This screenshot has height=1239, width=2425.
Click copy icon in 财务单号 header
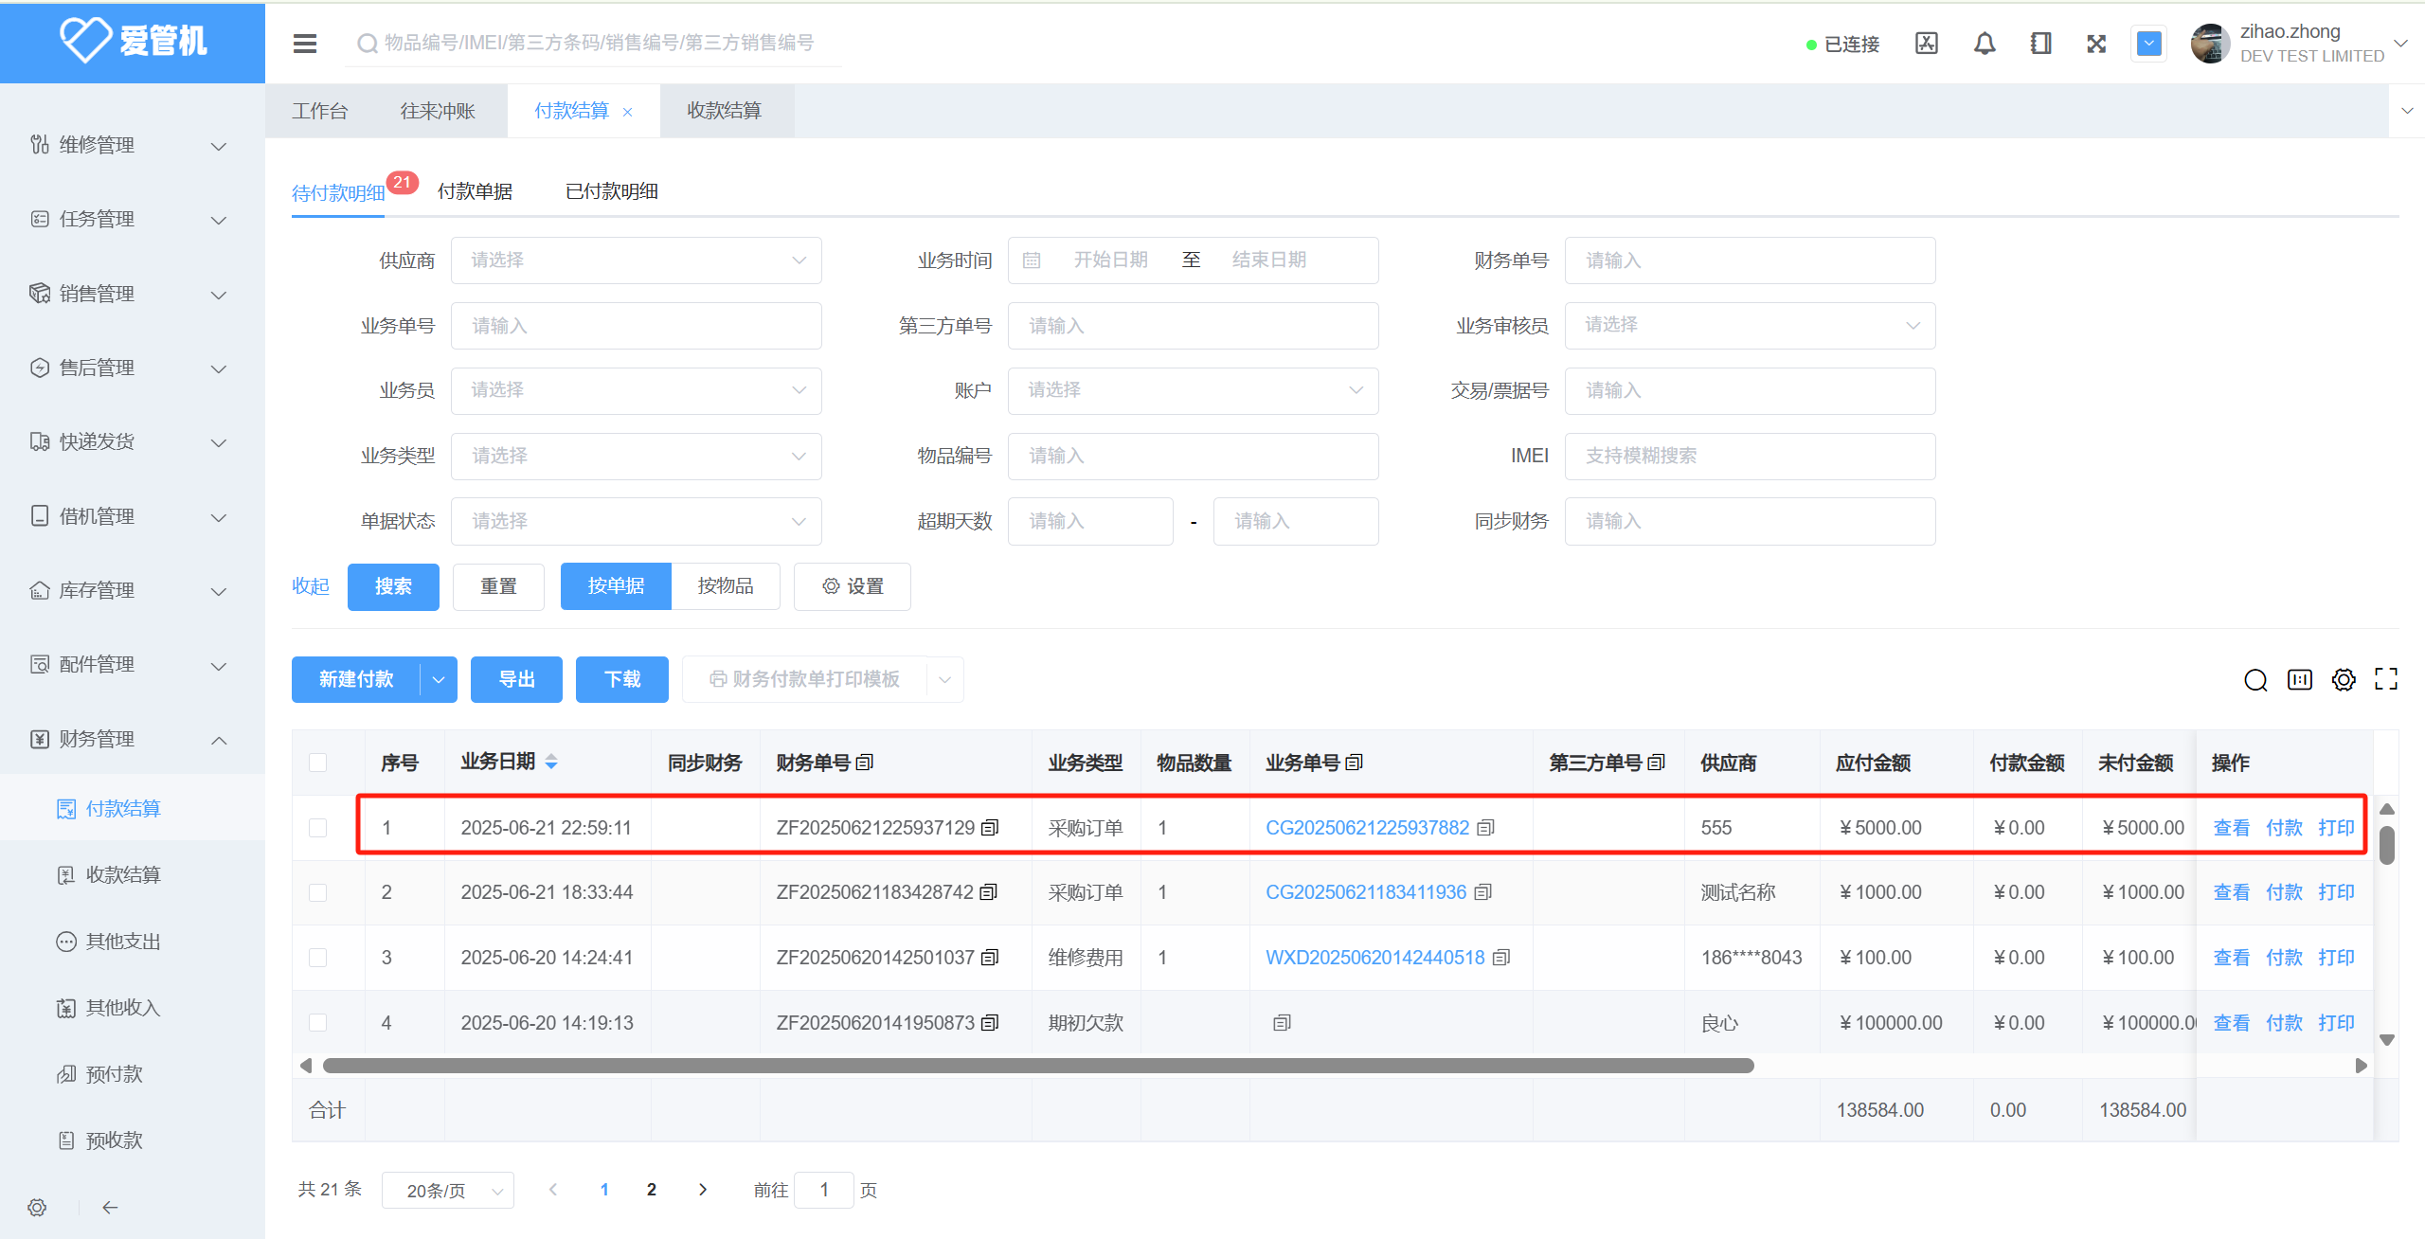pyautogui.click(x=864, y=763)
